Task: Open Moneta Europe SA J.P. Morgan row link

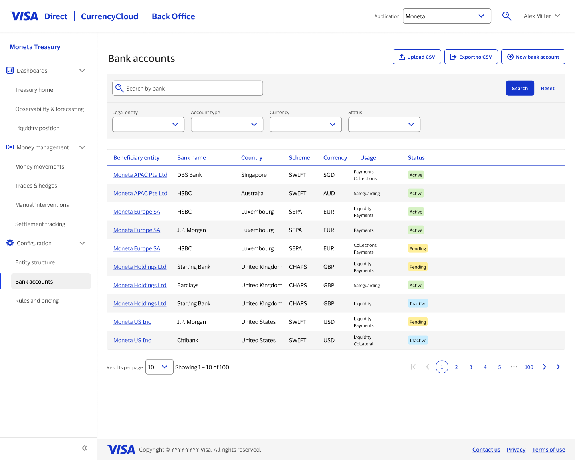Action: 137,230
